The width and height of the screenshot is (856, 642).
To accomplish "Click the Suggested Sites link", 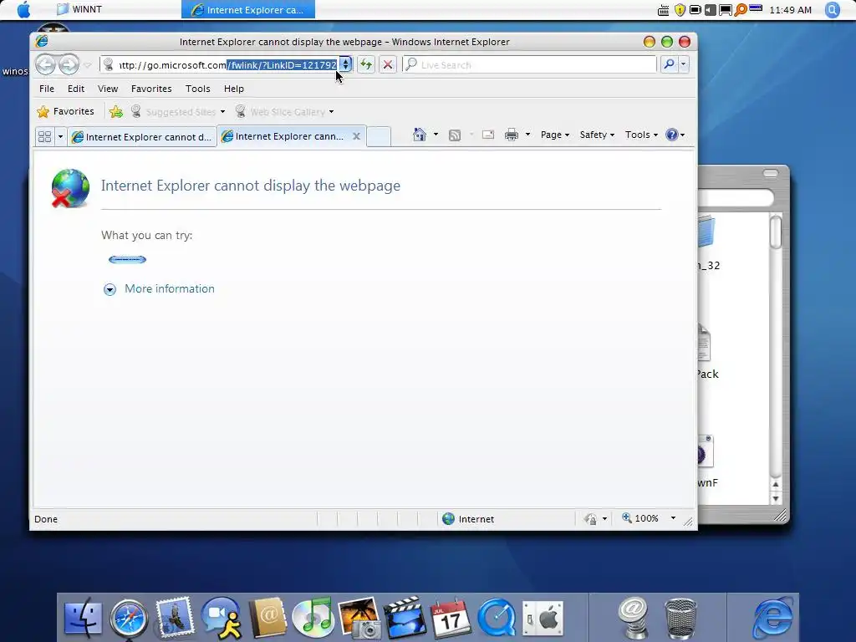I will (x=181, y=112).
